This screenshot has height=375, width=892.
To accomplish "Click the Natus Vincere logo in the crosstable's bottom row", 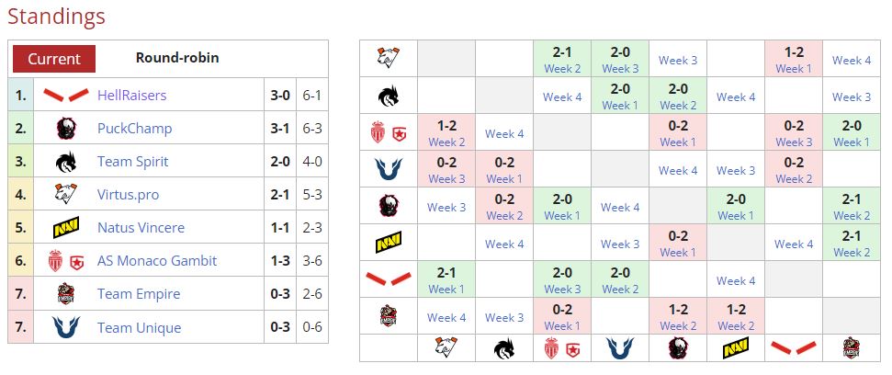I will [x=736, y=347].
